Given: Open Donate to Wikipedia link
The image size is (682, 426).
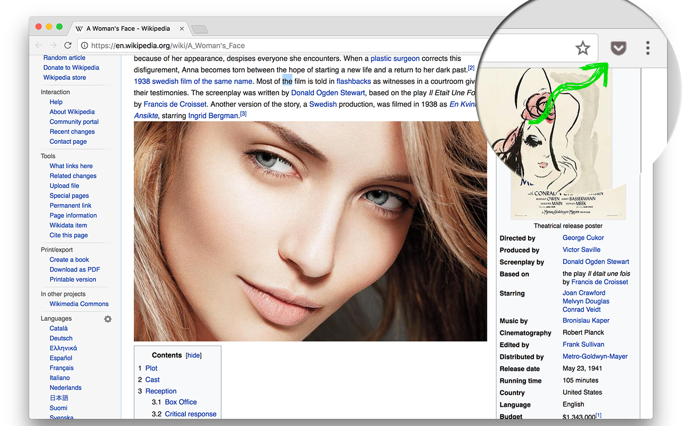Looking at the screenshot, I should click(71, 68).
